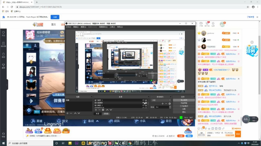Open OBS 文件 menu
This screenshot has width=261, height=146.
(x=69, y=27)
